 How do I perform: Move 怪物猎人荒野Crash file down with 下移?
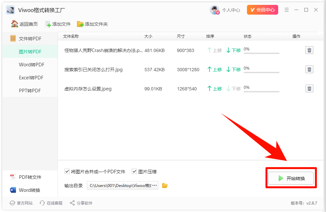(x=234, y=50)
